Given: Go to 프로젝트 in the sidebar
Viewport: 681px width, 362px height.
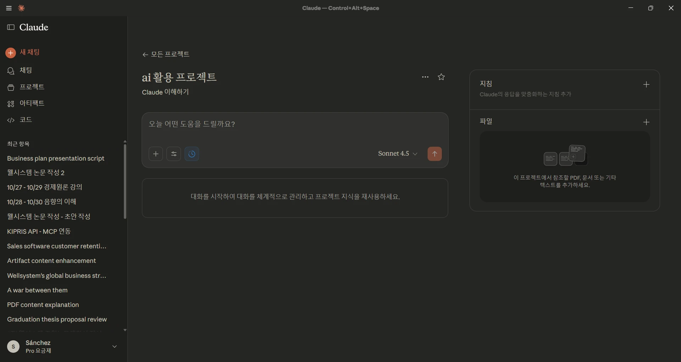Looking at the screenshot, I should tap(32, 87).
